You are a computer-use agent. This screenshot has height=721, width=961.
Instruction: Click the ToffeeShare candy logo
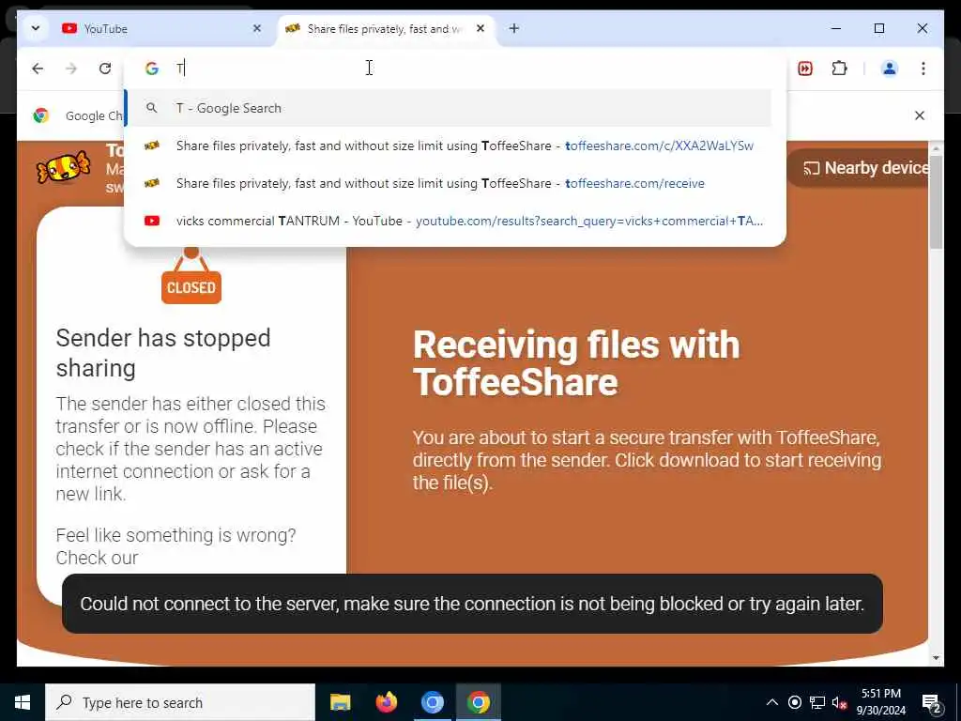(x=63, y=167)
